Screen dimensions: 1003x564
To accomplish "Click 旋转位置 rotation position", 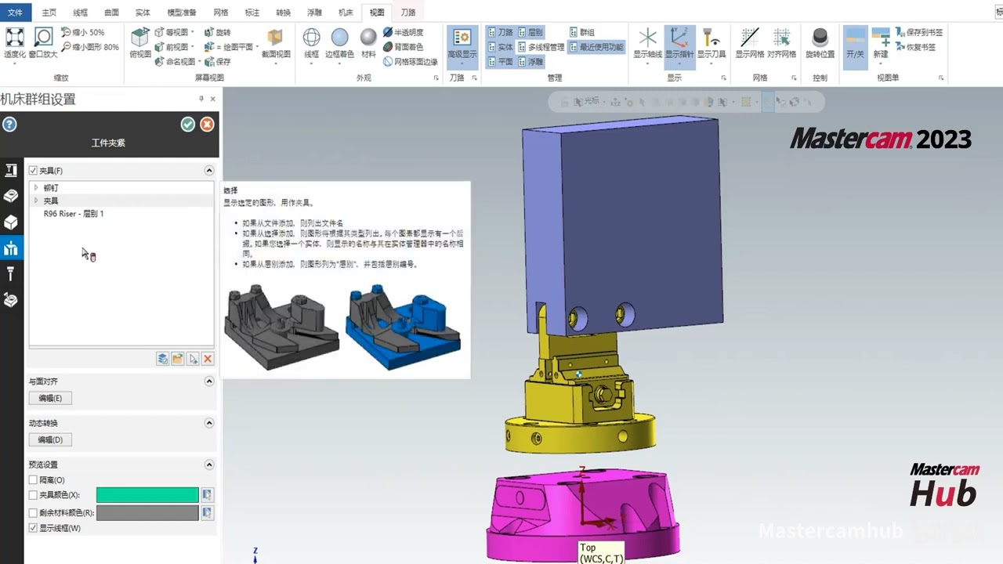I will click(x=820, y=43).
